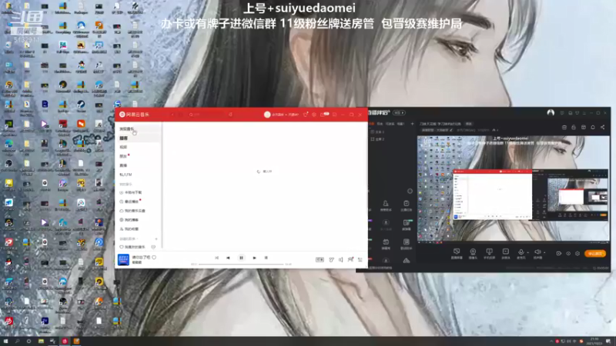Click the volume speaker icon in NetEase Music
Image resolution: width=616 pixels, height=346 pixels.
[340, 260]
